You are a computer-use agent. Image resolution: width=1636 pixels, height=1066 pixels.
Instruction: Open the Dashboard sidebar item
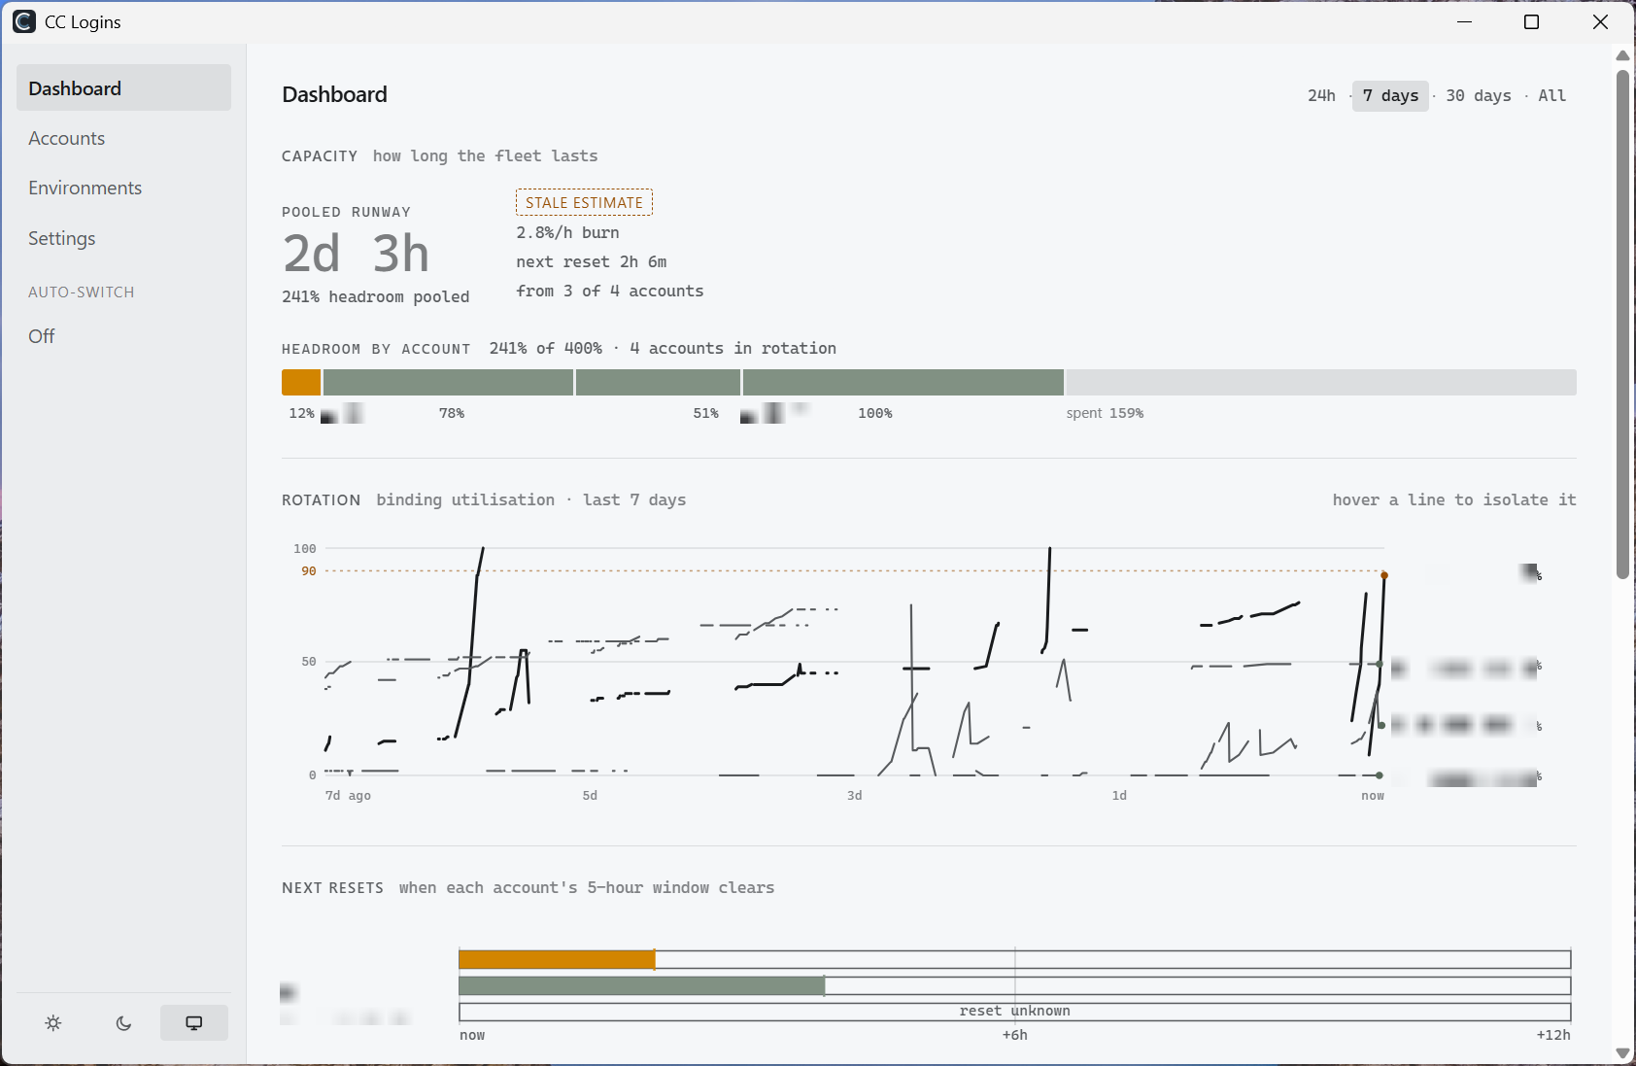pos(123,88)
